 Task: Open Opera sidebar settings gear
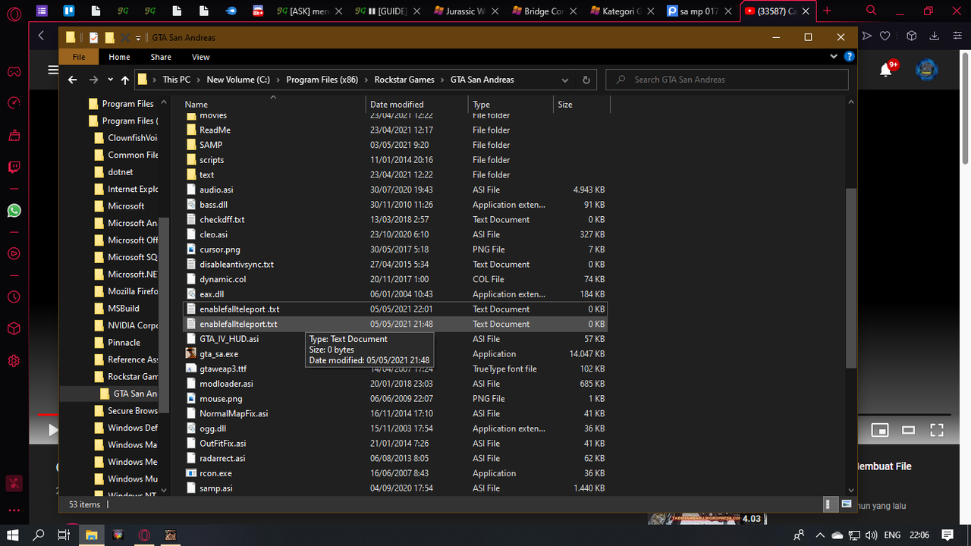click(14, 361)
